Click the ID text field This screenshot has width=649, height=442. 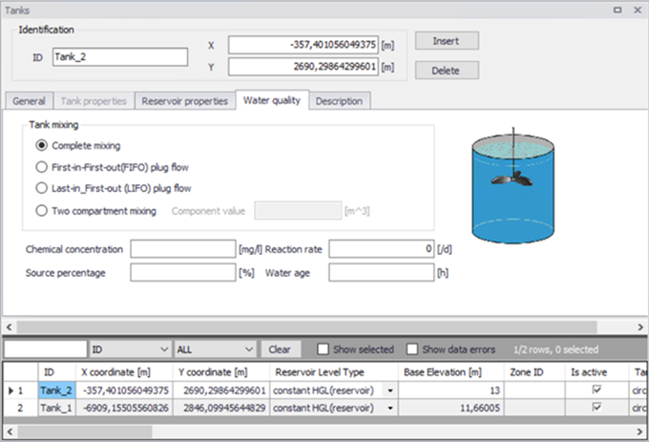(x=120, y=56)
